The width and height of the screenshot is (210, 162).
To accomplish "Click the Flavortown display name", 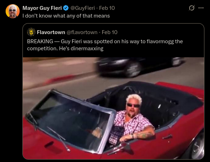I will click(x=51, y=32).
